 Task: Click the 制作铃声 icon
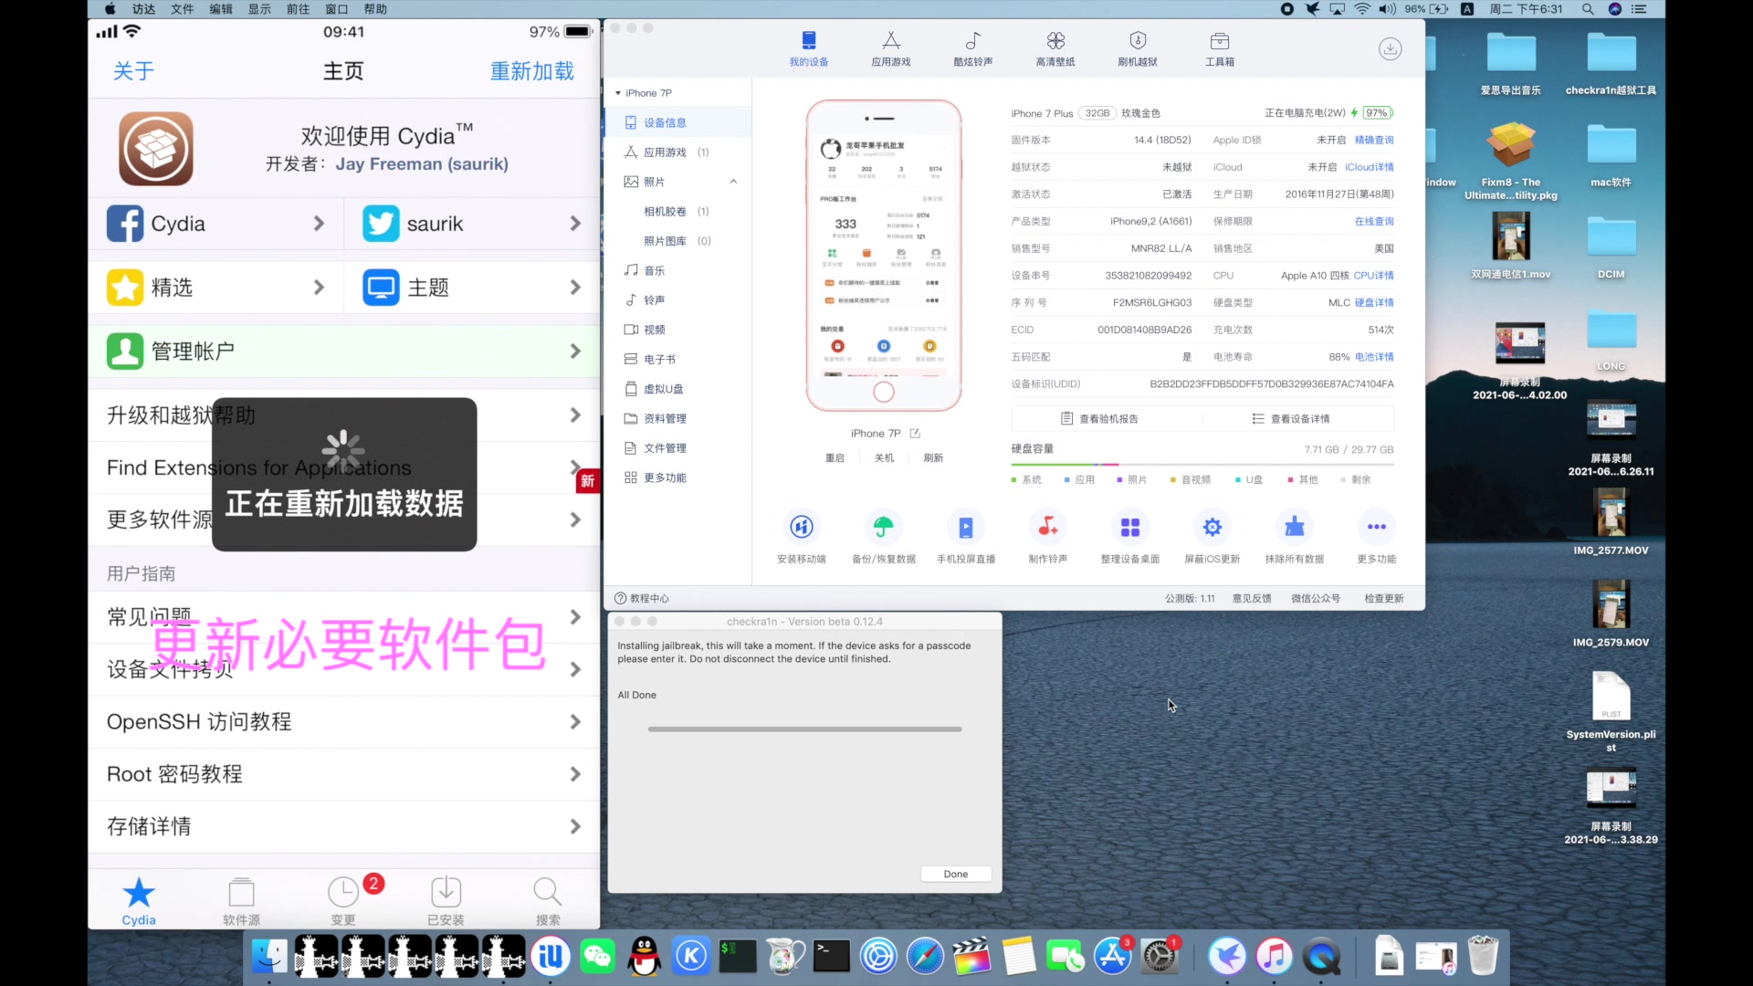(1048, 527)
